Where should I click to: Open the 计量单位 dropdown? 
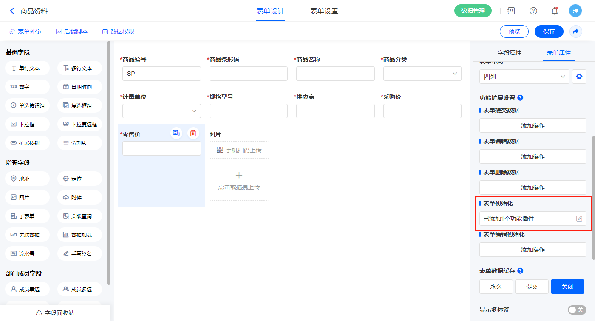pos(161,111)
